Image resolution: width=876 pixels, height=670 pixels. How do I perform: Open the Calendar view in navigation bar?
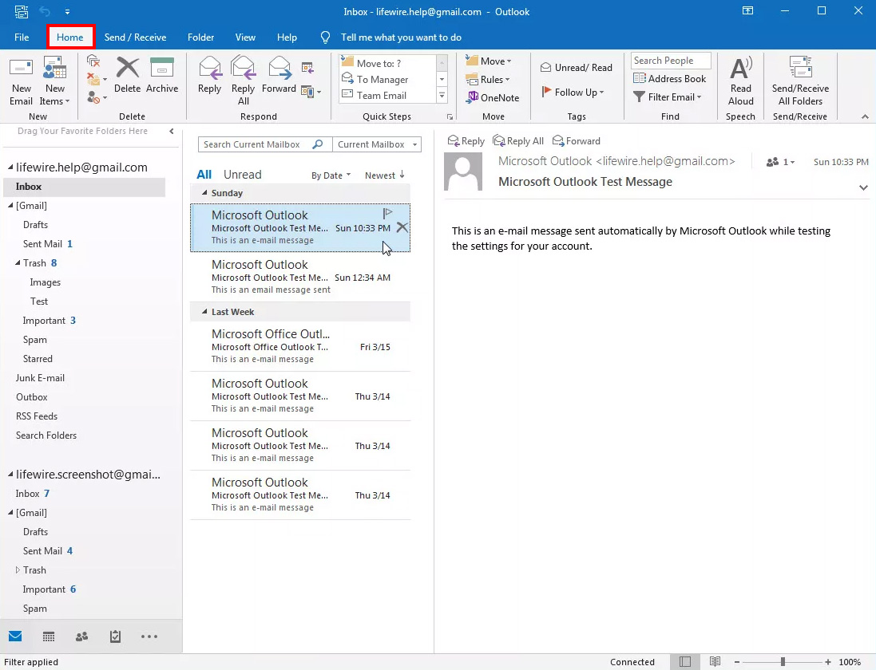click(49, 636)
